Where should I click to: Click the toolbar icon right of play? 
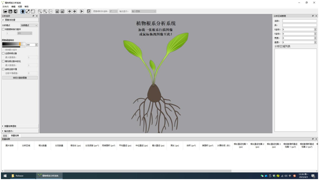(x=89, y=11)
